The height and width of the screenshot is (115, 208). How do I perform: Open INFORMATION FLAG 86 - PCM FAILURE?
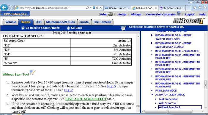tap(177, 51)
